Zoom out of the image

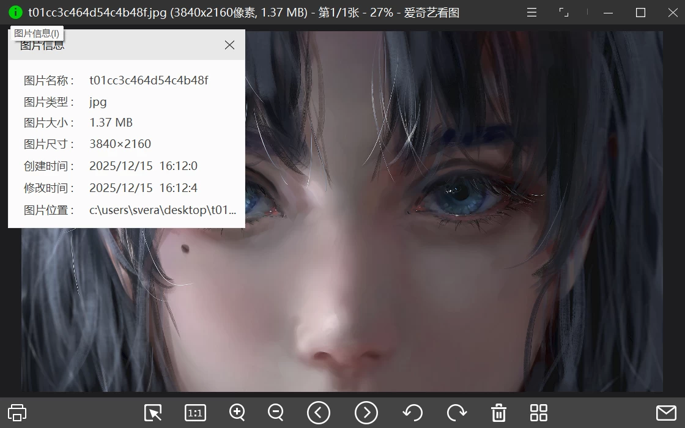point(275,413)
